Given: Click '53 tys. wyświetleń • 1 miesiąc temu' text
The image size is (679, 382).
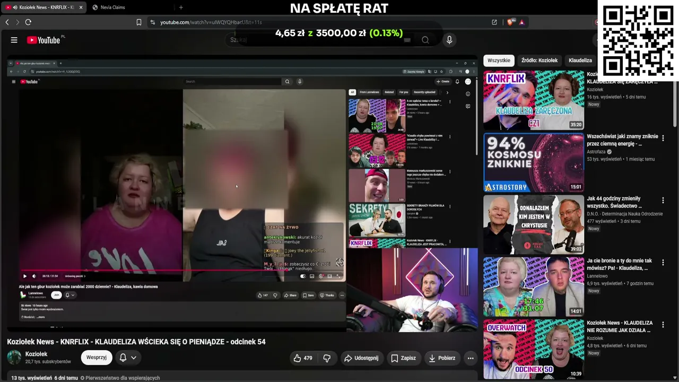Looking at the screenshot, I should coord(621,159).
